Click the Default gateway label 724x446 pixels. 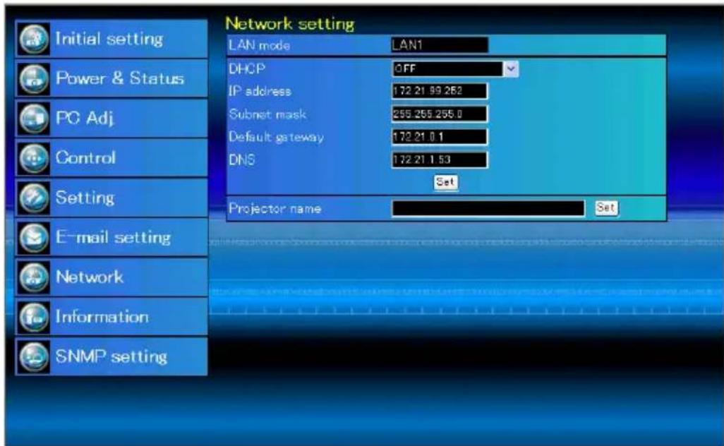pos(276,137)
